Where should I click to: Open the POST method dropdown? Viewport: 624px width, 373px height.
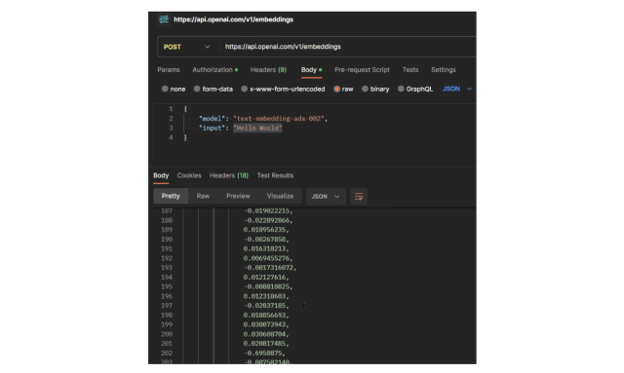coord(186,47)
